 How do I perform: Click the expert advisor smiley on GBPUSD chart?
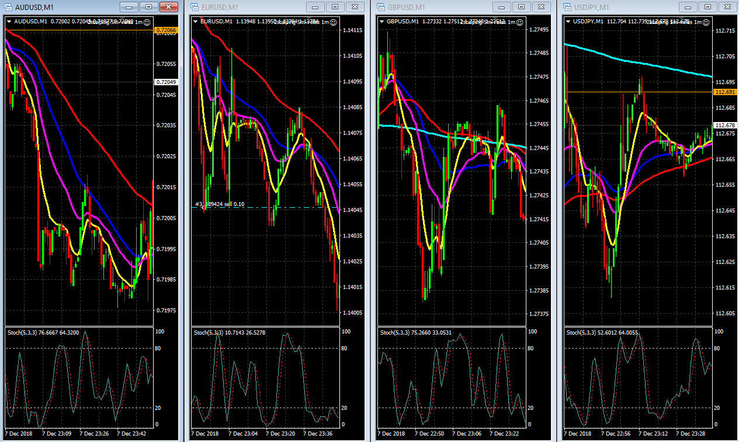[x=519, y=22]
